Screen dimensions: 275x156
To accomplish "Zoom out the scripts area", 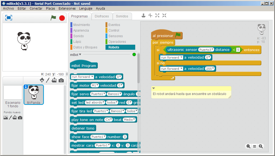I will (x=248, y=146).
